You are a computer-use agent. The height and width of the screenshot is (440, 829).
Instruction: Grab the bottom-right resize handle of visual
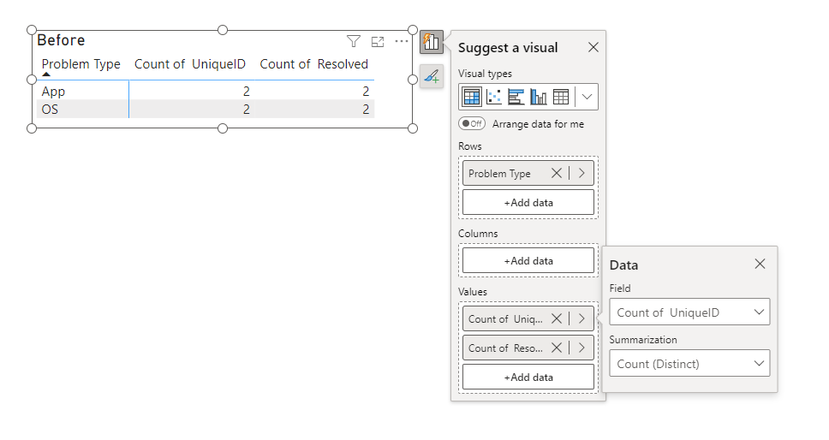click(413, 128)
